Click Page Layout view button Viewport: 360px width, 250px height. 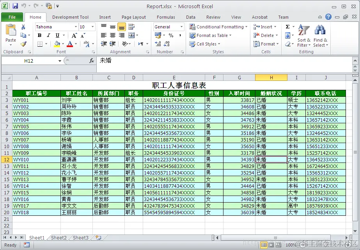271,245
